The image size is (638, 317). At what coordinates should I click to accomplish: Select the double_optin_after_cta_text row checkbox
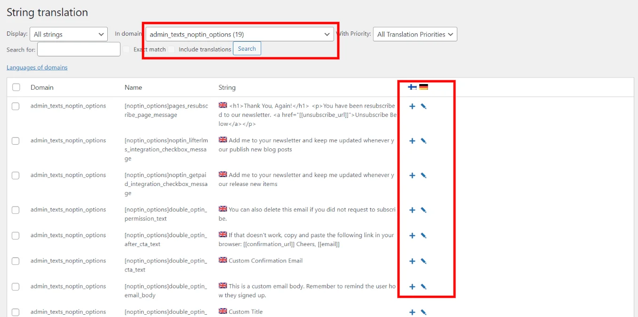click(x=16, y=236)
